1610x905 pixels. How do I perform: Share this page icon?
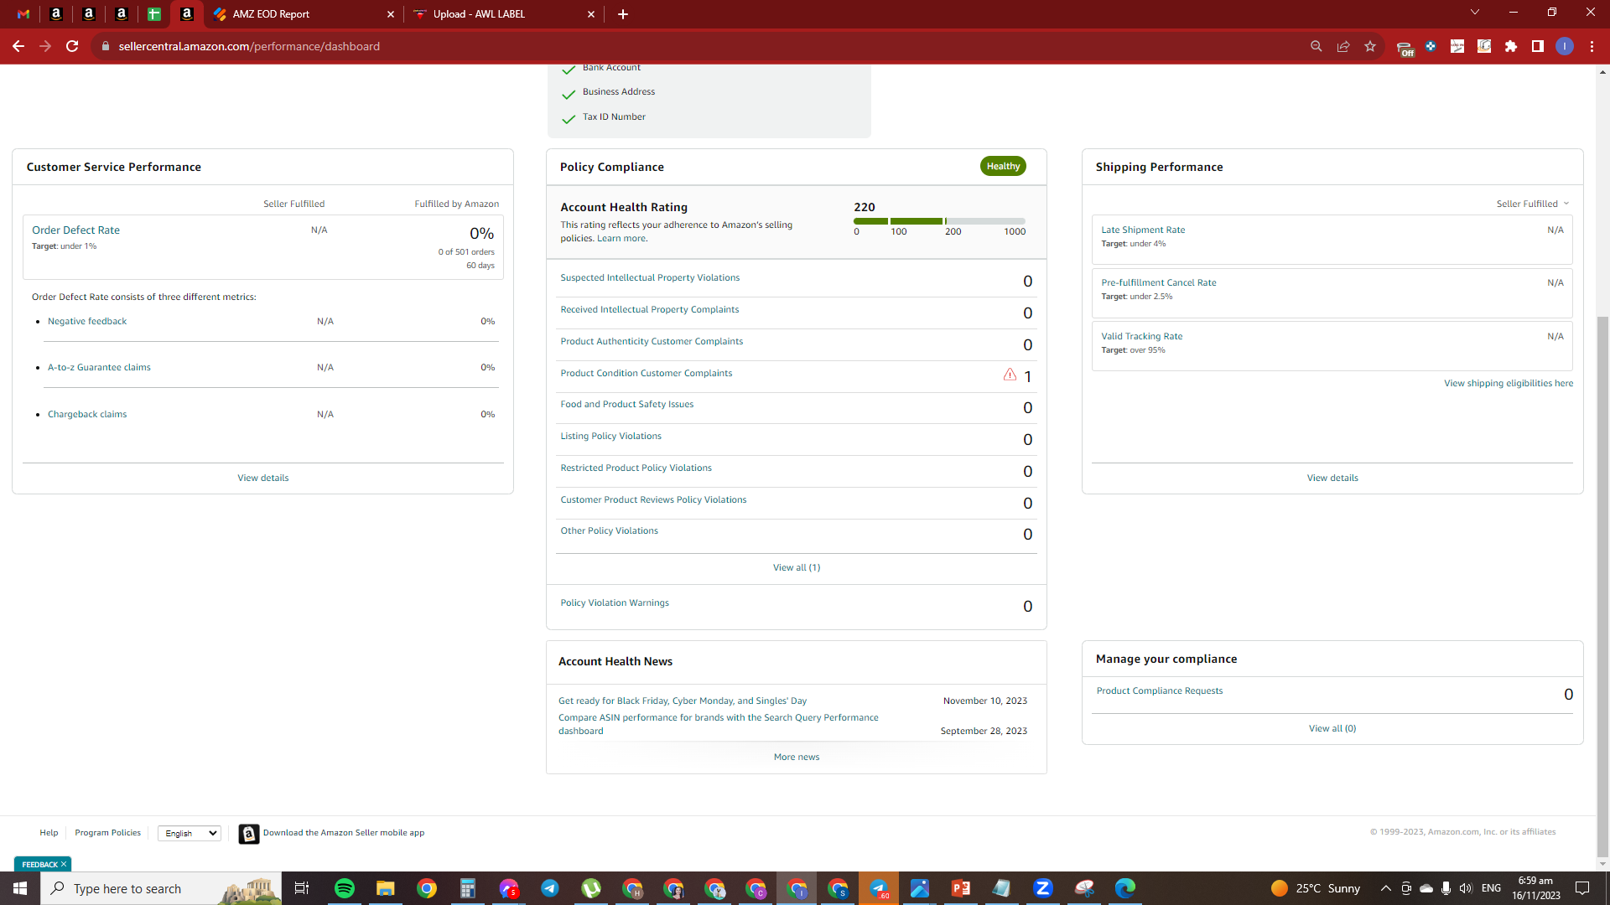tap(1343, 46)
